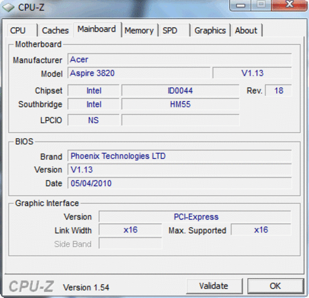The width and height of the screenshot is (309, 298).
Task: Go to the Memory tab
Action: pos(139,30)
